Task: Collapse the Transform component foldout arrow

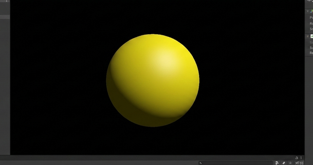Action: [308, 11]
